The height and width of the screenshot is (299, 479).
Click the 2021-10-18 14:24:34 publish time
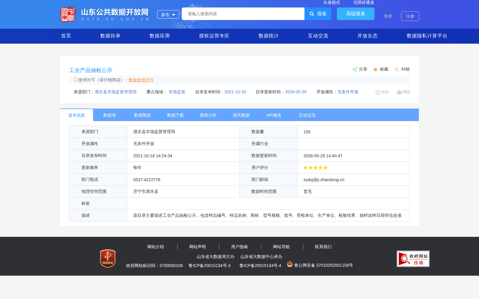(153, 156)
